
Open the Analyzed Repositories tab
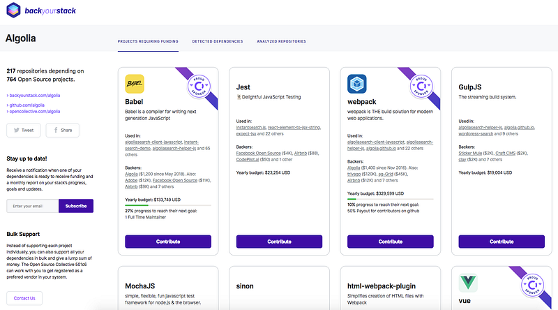click(281, 41)
